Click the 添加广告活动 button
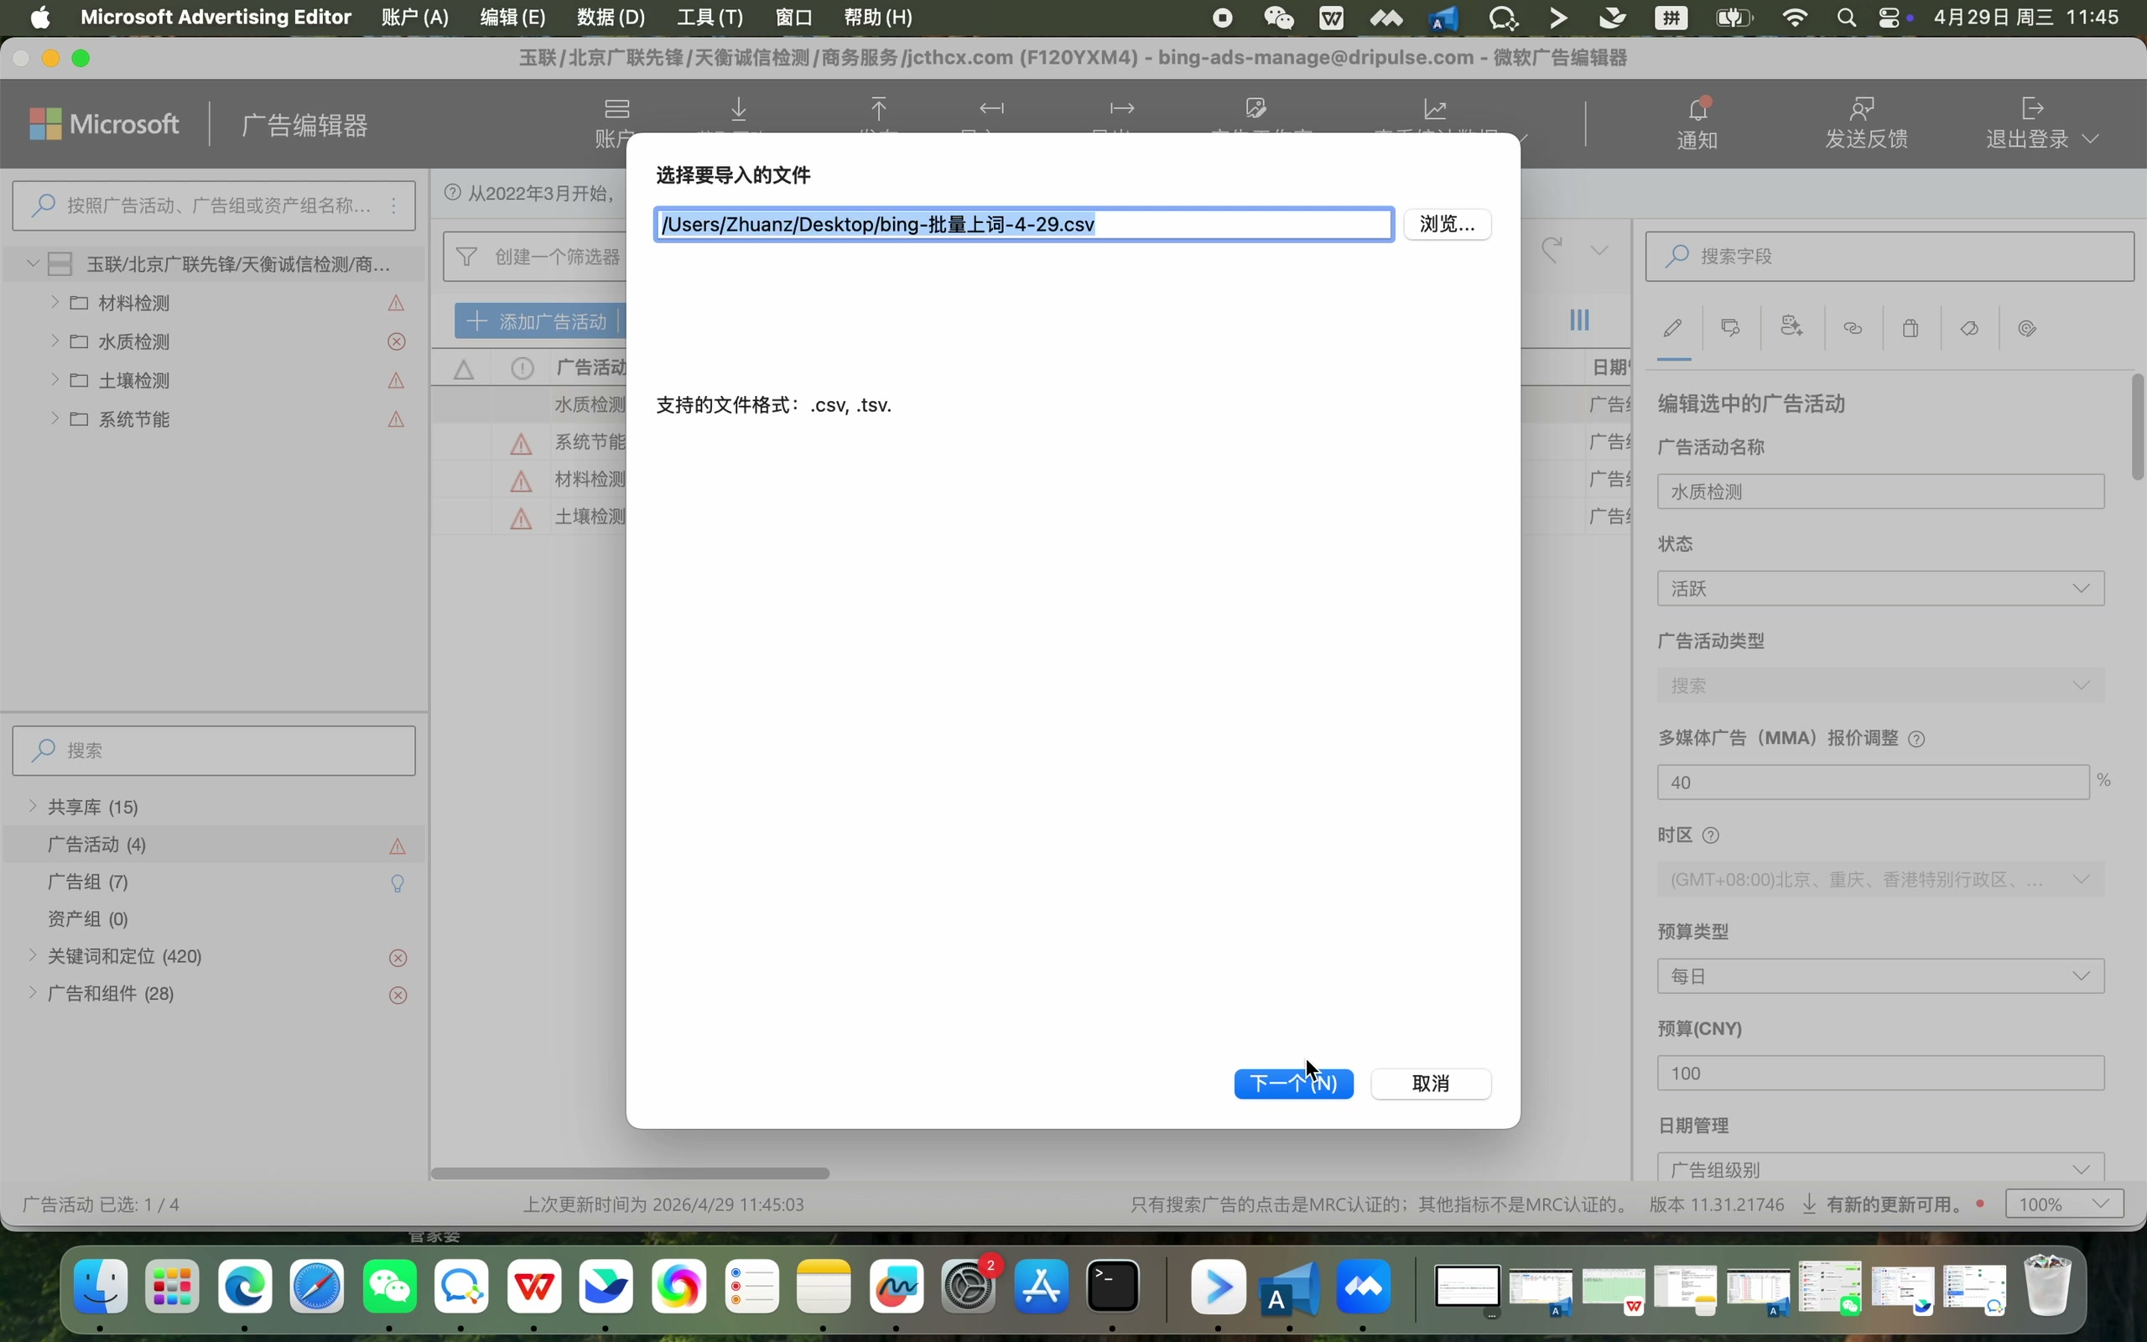Viewport: 2147px width, 1342px height. pyautogui.click(x=538, y=321)
